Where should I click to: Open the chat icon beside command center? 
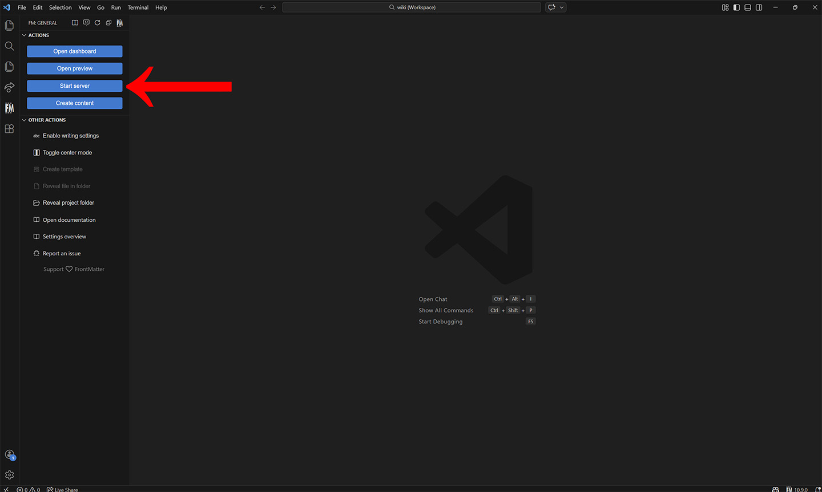[551, 7]
